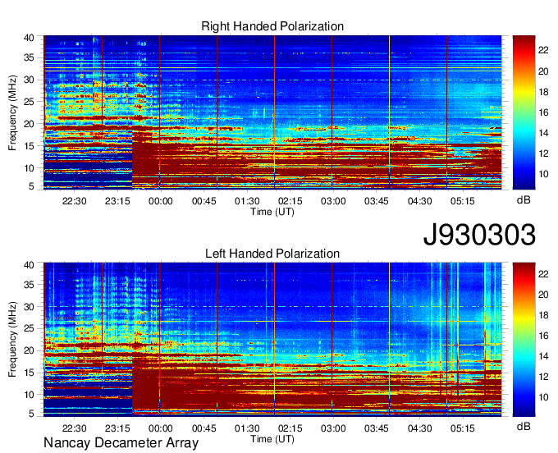The height and width of the screenshot is (453, 558).
Task: Click the 25 MHz frequency tick on the Right Handed plot
Action: click(x=29, y=102)
